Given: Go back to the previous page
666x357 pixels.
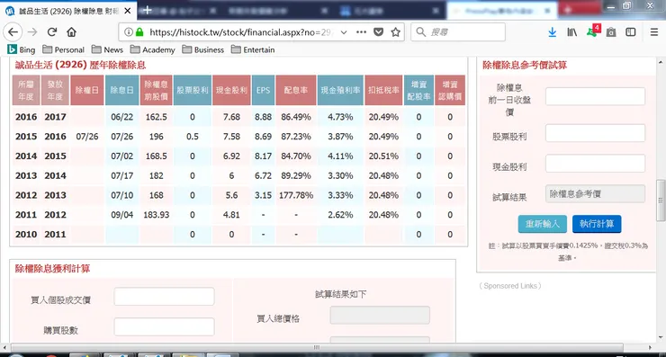Looking at the screenshot, I should click(x=13, y=31).
